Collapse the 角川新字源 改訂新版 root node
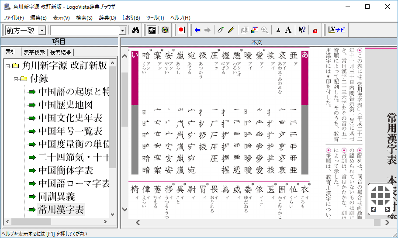The width and height of the screenshot is (398, 238). coord(7,66)
